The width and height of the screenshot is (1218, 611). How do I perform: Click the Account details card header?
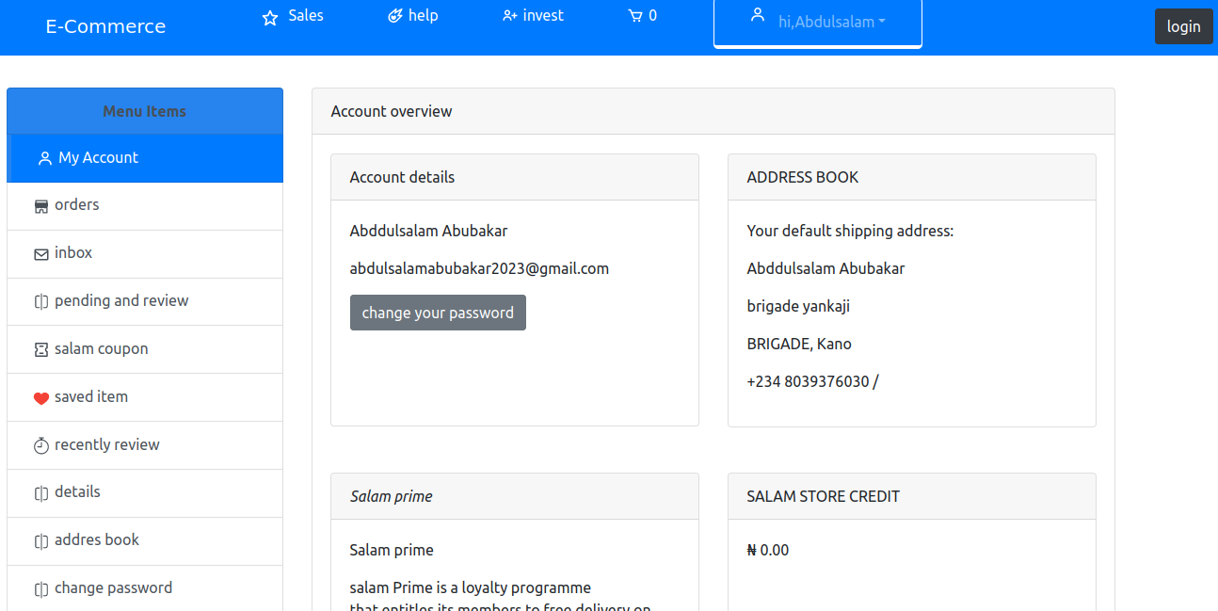(x=515, y=177)
